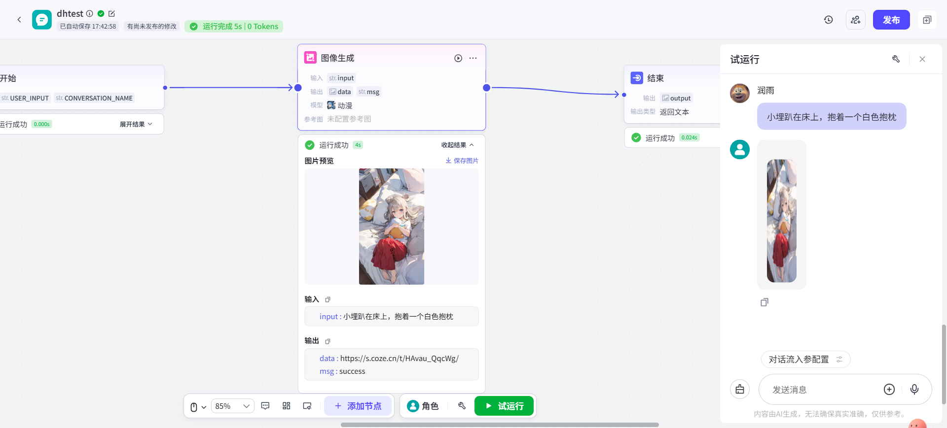Click the vertical scrollbar of chat panel
This screenshot has width=947, height=428.
[944, 364]
